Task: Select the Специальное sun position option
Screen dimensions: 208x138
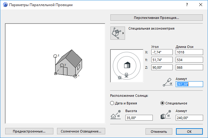Action: click(x=162, y=103)
